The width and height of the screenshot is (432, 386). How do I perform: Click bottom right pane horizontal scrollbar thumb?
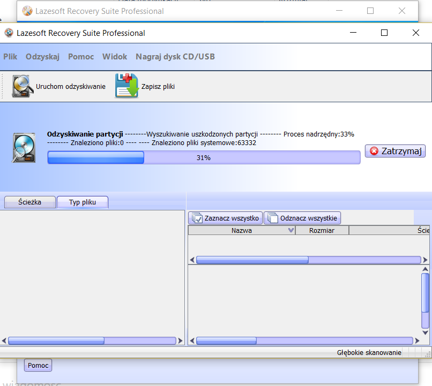point(226,340)
